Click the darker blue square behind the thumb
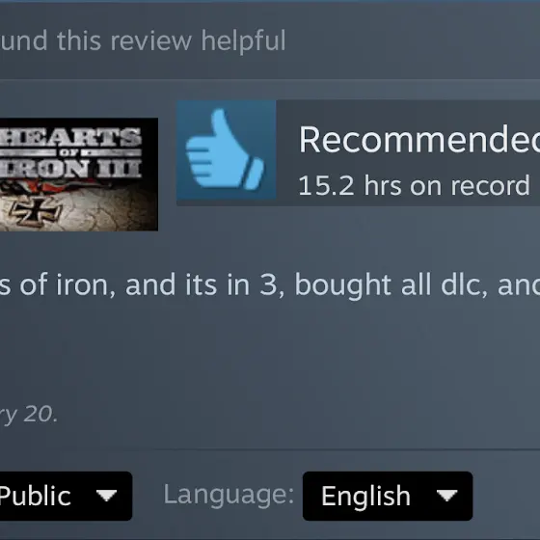540x540 pixels. [x=227, y=149]
